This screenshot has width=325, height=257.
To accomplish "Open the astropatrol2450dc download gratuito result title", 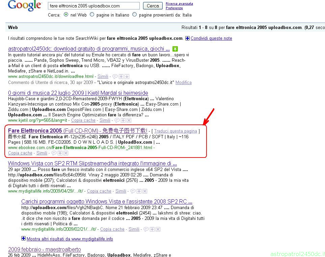I will [89, 49].
